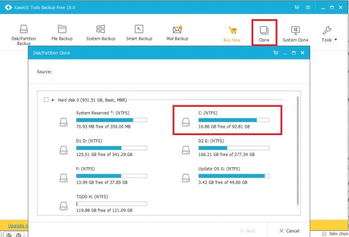Collapse the Hard disk 0 tree
This screenshot has height=237, width=349.
coord(53,100)
